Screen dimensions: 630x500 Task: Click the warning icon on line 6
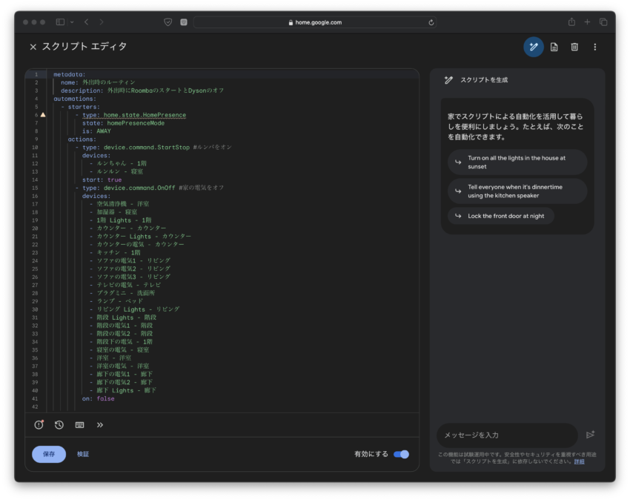coord(43,115)
